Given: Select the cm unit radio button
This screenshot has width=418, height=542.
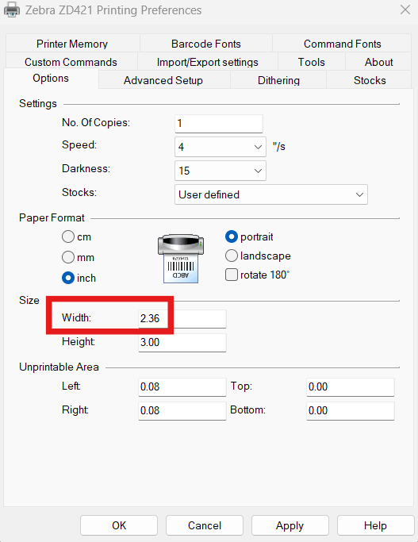Looking at the screenshot, I should point(68,236).
